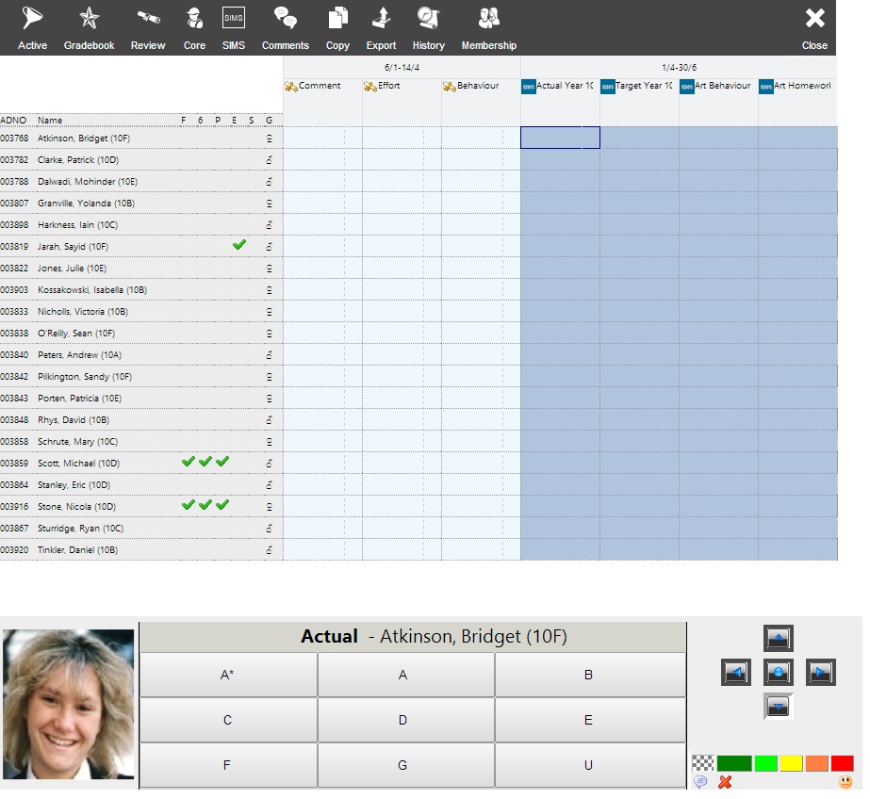This screenshot has width=870, height=799.
Task: Click the down arrow navigation button
Action: coord(778,707)
